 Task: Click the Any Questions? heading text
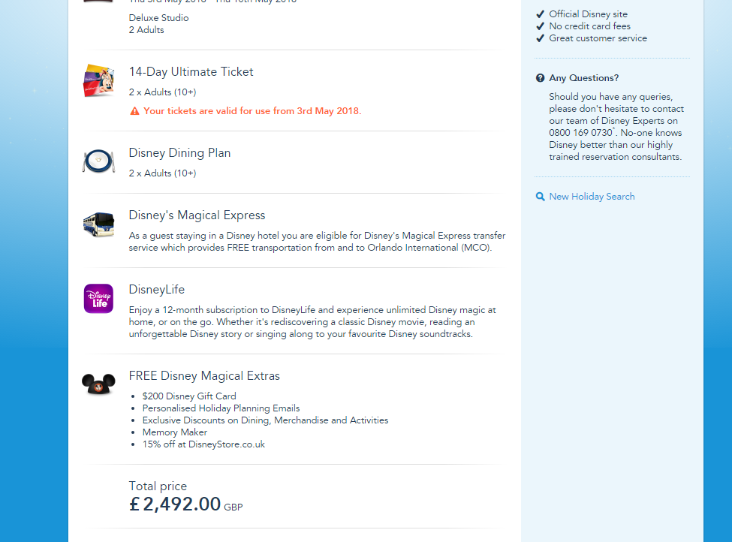click(583, 78)
